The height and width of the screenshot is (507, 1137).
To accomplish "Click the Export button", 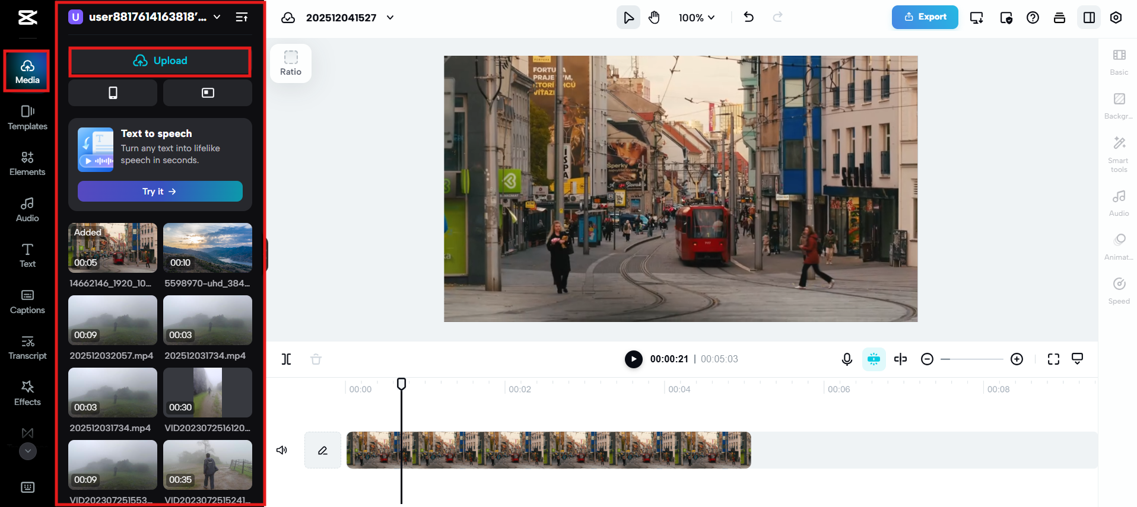I will tap(925, 17).
